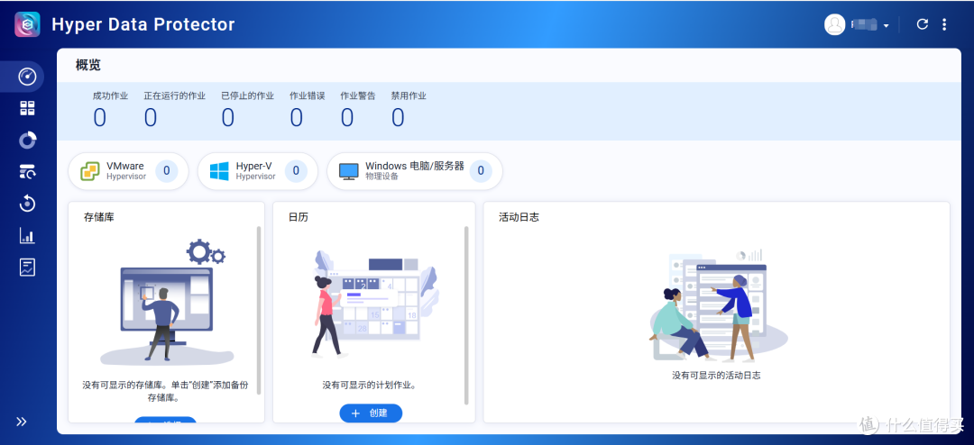Click the 日历 panel scrollbar
The image size is (974, 445).
[466, 315]
